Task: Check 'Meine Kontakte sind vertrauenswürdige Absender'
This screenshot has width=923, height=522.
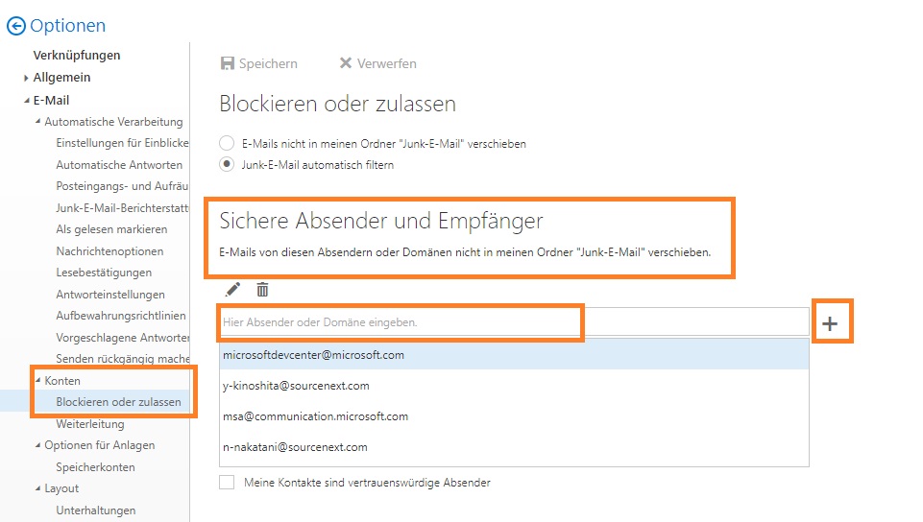Action: click(x=227, y=483)
